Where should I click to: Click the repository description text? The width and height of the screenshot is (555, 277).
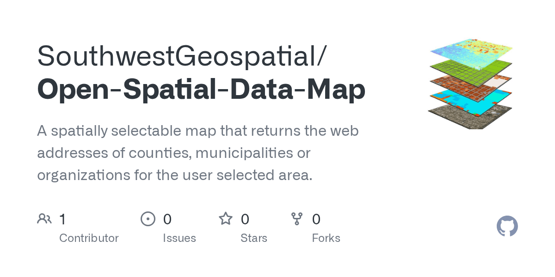coord(197,153)
